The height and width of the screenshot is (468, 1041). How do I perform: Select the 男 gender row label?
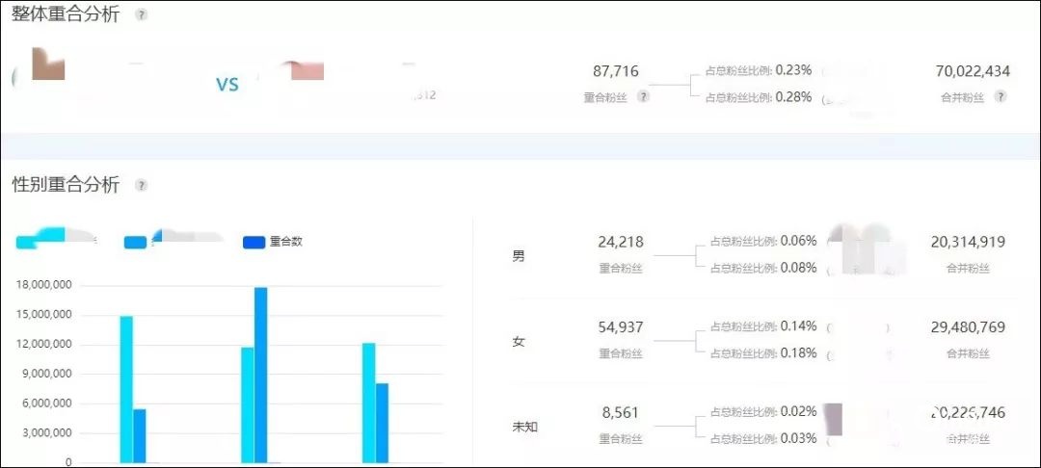pyautogui.click(x=519, y=256)
